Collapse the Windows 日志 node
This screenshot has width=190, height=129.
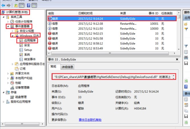13,36
